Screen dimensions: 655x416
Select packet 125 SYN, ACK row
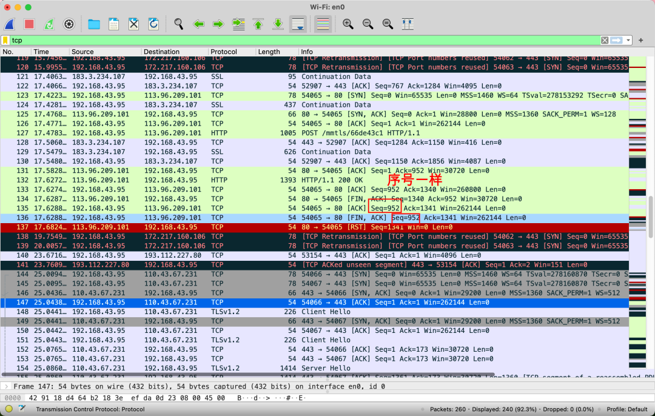click(x=315, y=114)
